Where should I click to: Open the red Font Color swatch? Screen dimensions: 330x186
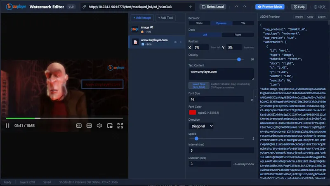click(192, 112)
